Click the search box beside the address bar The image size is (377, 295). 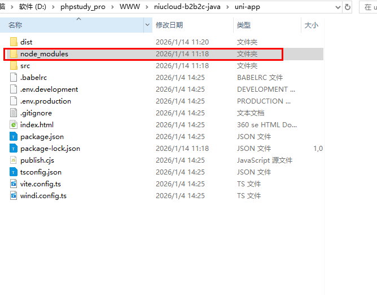[368, 7]
